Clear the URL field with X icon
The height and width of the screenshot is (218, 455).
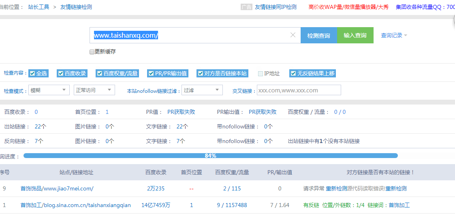(x=293, y=35)
